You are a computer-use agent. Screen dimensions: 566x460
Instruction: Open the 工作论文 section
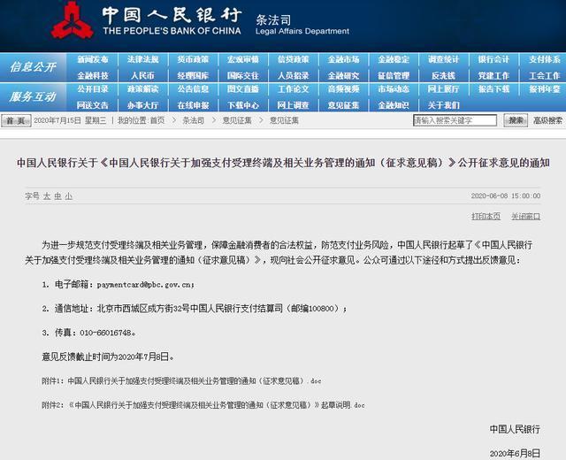tap(293, 88)
